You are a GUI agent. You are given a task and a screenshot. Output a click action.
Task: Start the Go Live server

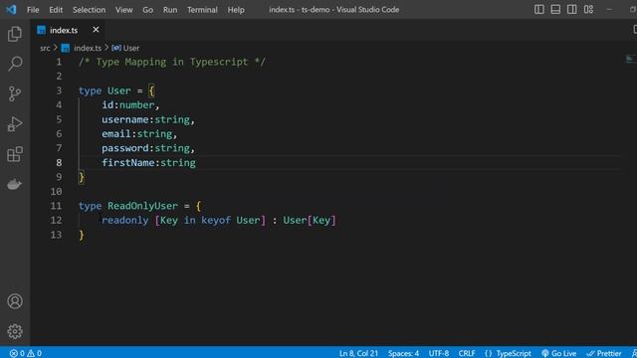coord(559,353)
